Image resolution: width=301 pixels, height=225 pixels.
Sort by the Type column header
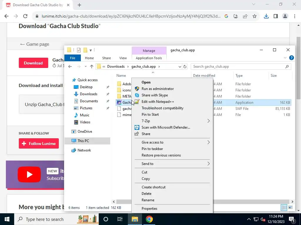(x=239, y=76)
